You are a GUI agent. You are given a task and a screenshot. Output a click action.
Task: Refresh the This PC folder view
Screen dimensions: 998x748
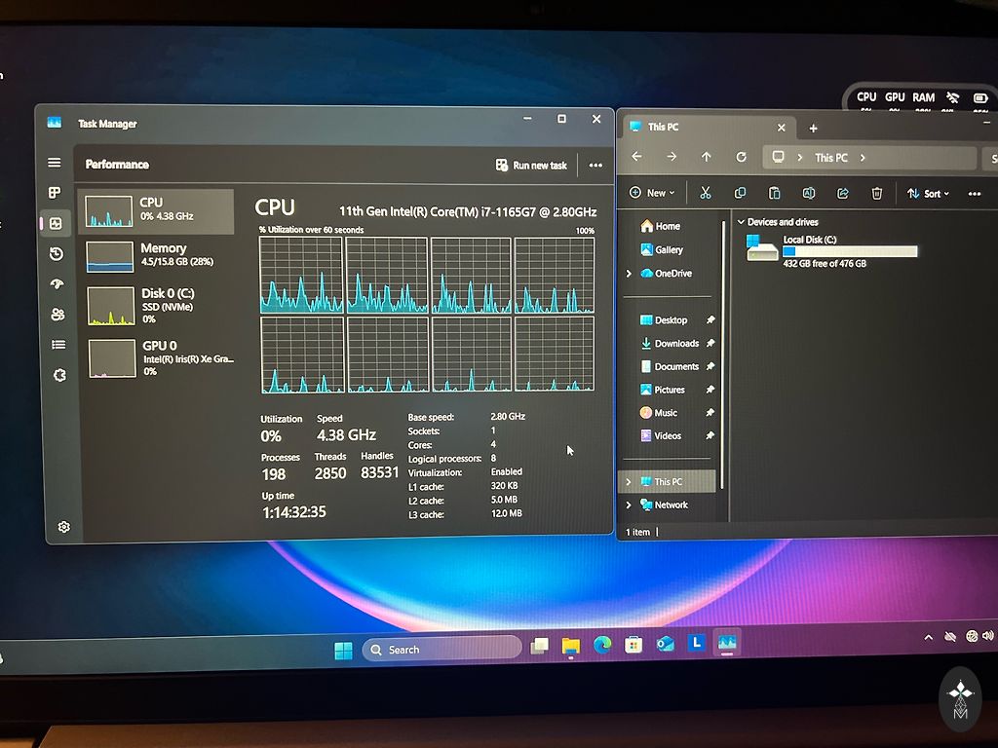[741, 157]
